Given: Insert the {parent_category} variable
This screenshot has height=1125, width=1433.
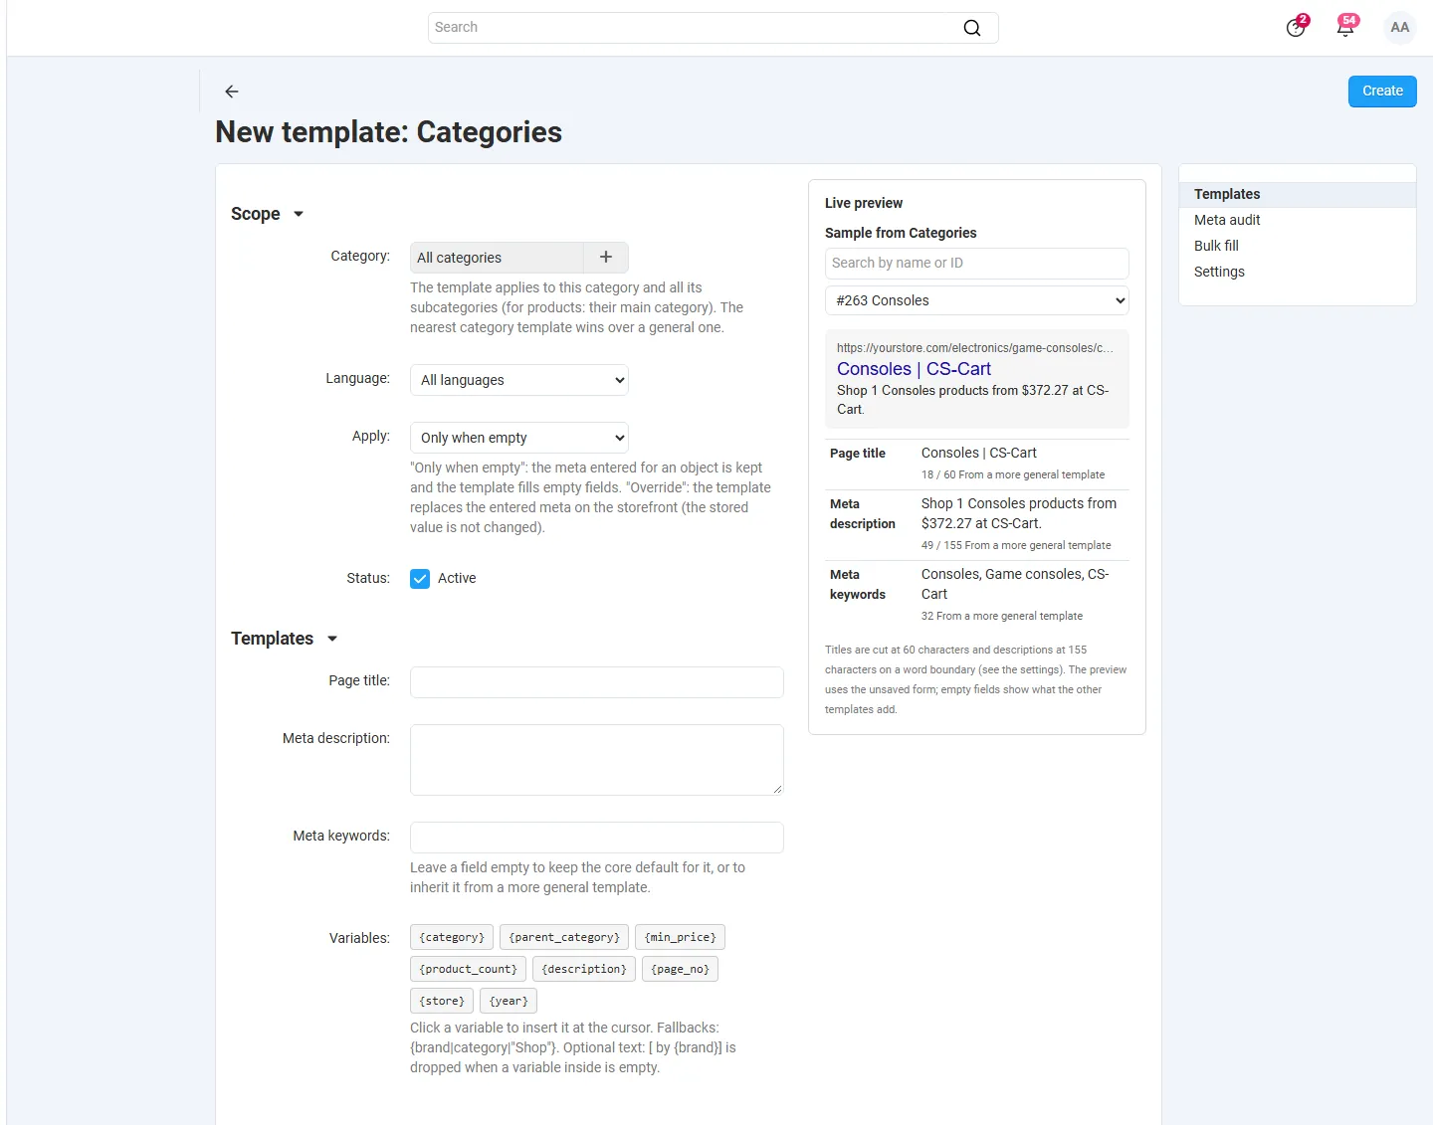Looking at the screenshot, I should 564,937.
